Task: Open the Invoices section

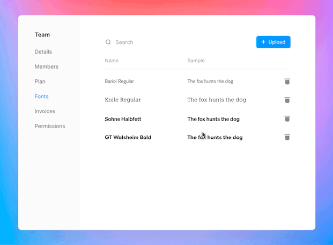Action: tap(45, 112)
